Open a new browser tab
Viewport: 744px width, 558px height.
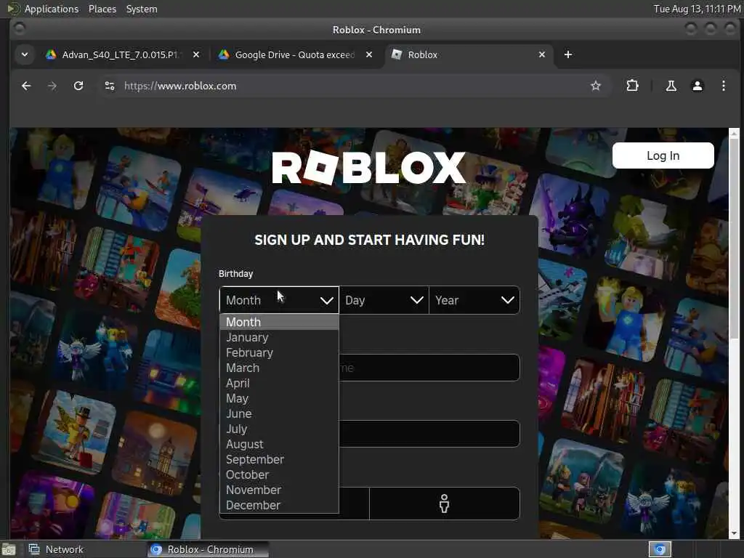(568, 54)
